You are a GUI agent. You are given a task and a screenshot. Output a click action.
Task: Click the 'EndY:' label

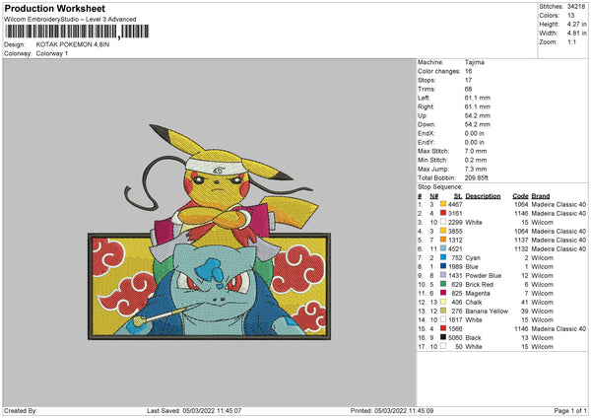[x=426, y=142]
